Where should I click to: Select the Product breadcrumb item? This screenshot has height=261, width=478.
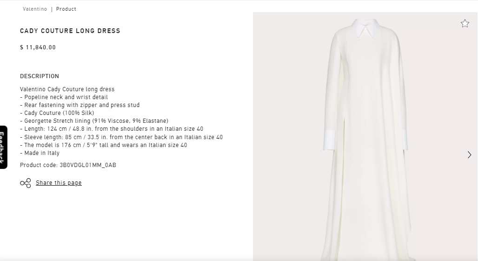[x=66, y=9]
